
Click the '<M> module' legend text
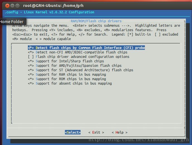pyautogui.click(x=22, y=39)
